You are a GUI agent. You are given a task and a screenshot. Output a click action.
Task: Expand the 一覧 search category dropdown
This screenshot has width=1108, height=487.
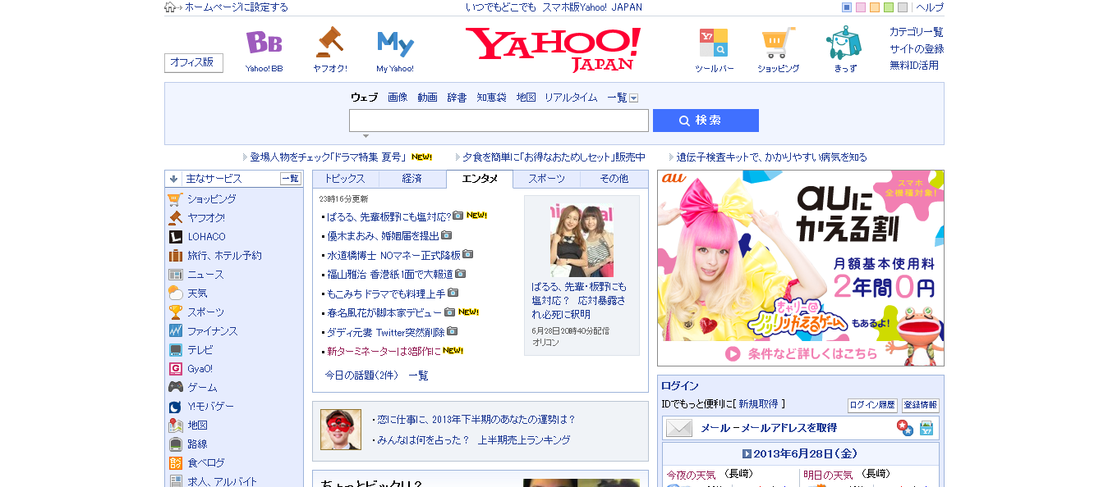point(634,98)
